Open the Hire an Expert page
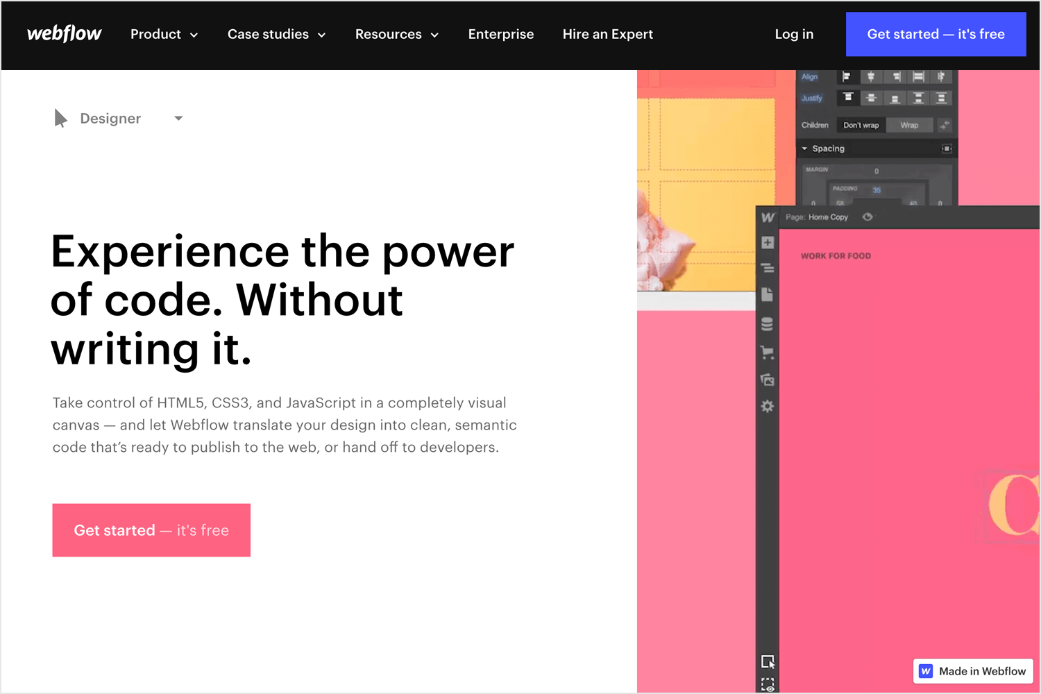 tap(608, 34)
